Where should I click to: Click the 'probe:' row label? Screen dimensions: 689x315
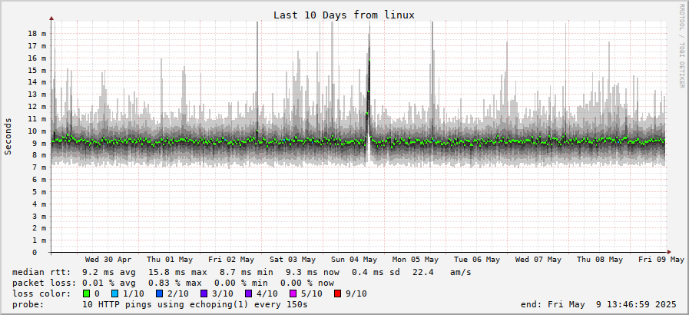[28, 304]
